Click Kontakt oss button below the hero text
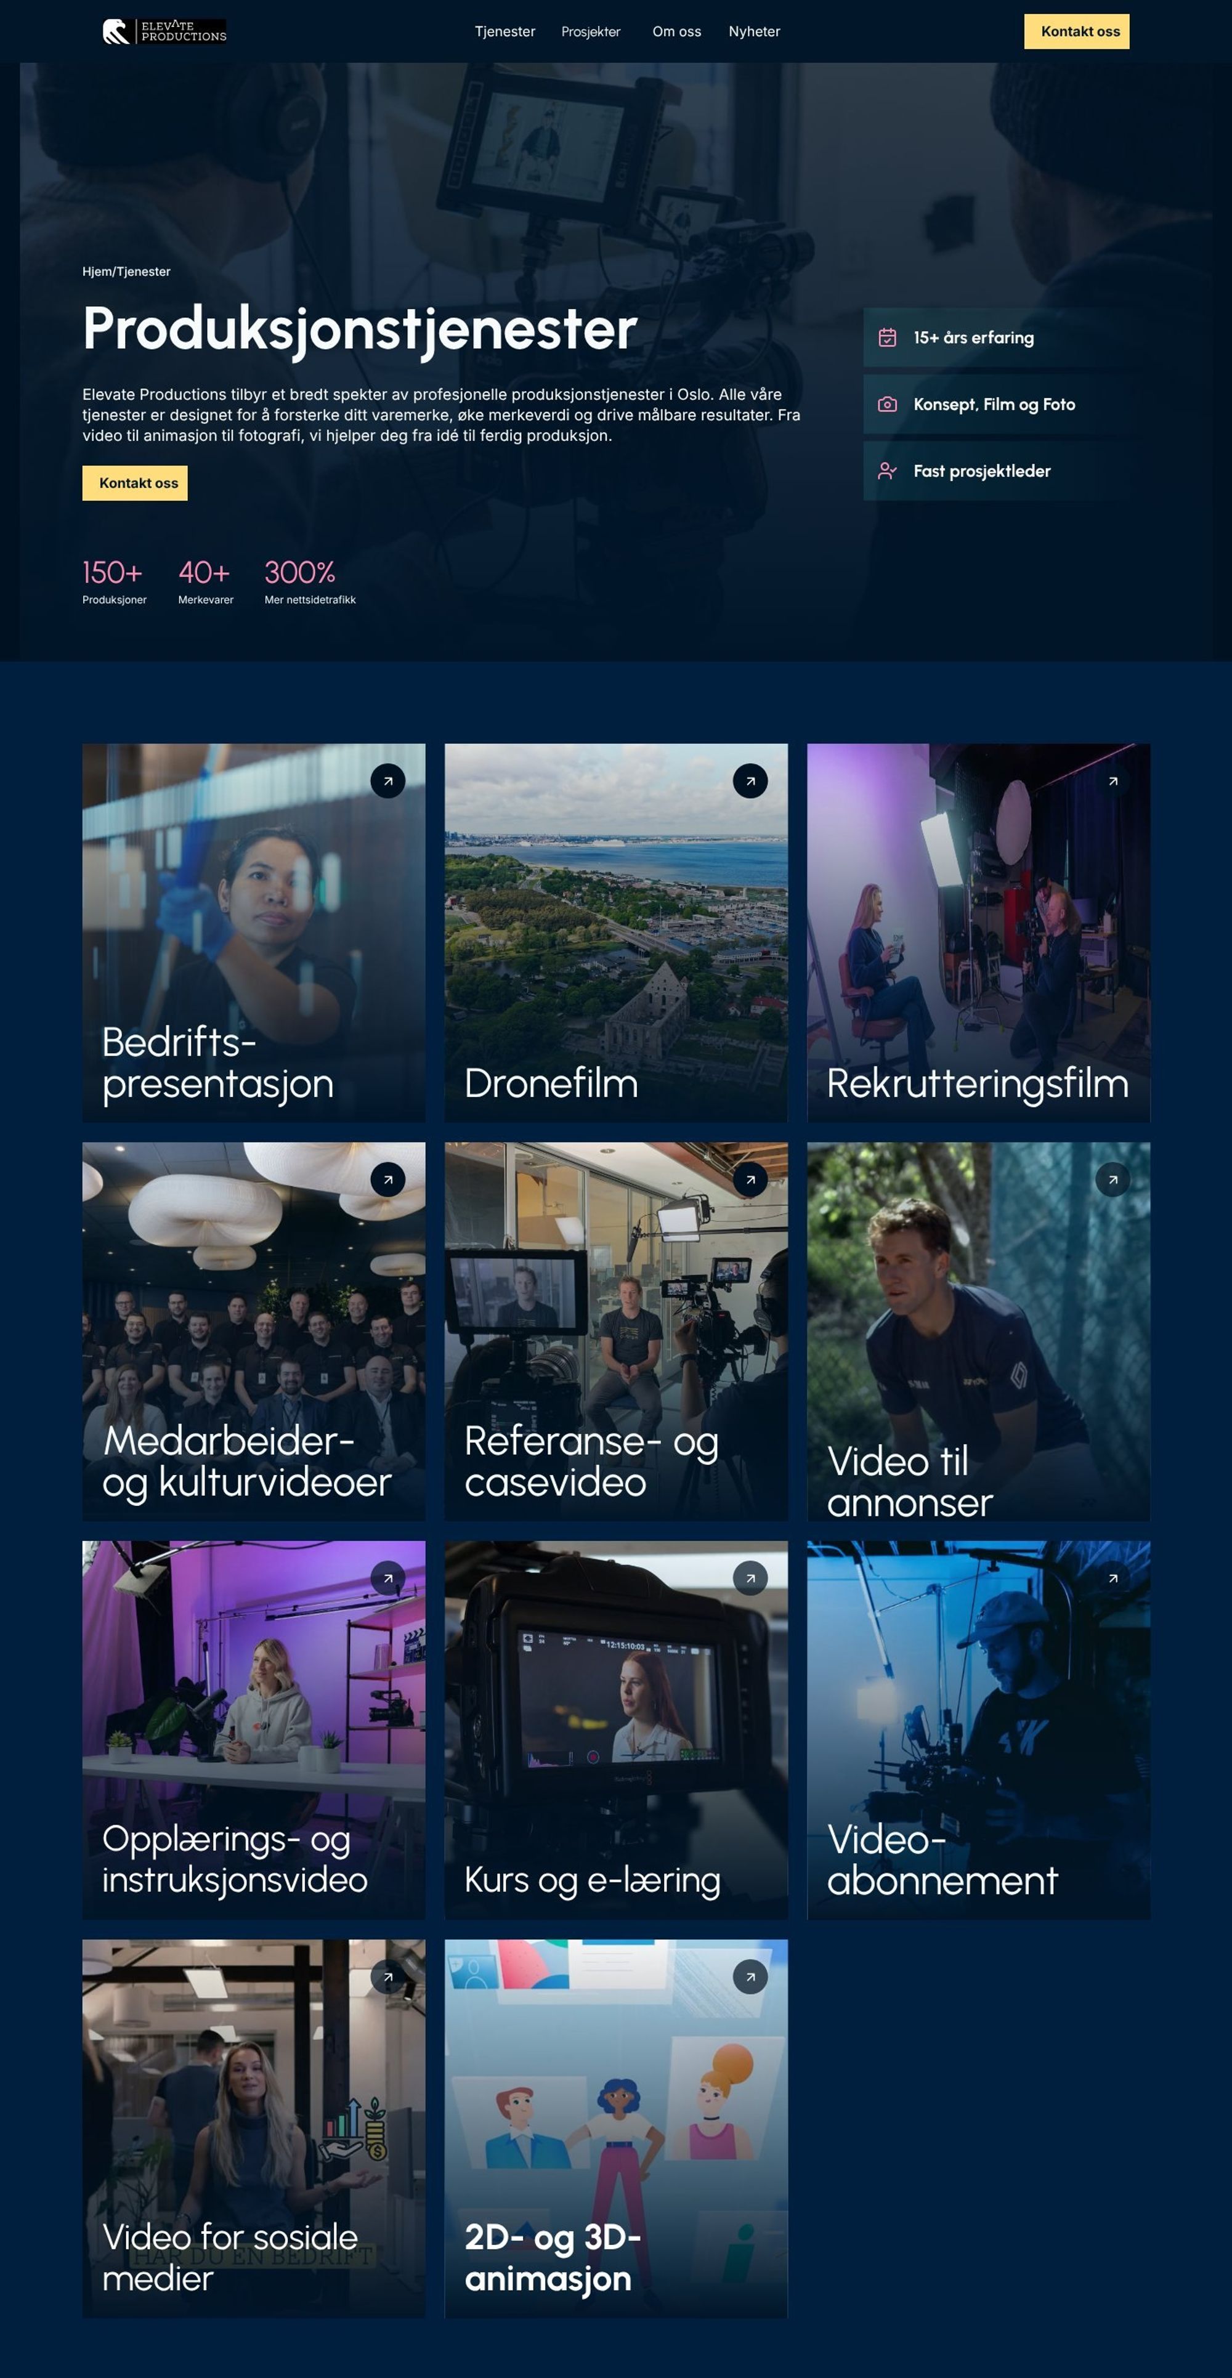The image size is (1232, 2378). (x=135, y=483)
